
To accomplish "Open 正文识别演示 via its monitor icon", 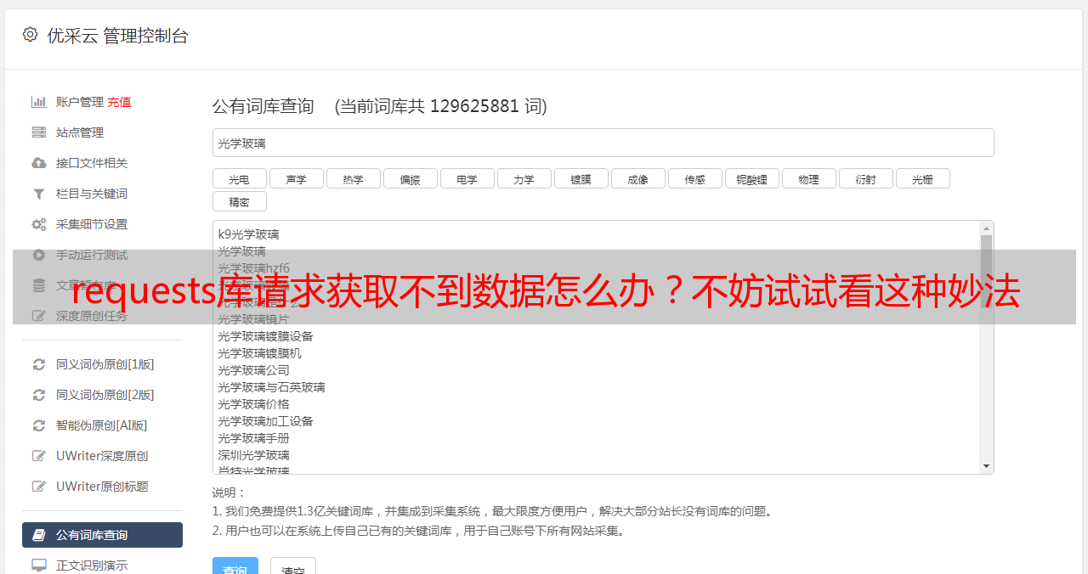I will pyautogui.click(x=39, y=565).
